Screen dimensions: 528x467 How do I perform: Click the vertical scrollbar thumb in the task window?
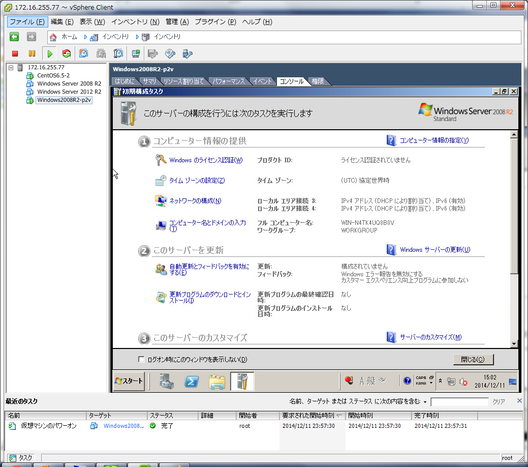pyautogui.click(x=514, y=206)
